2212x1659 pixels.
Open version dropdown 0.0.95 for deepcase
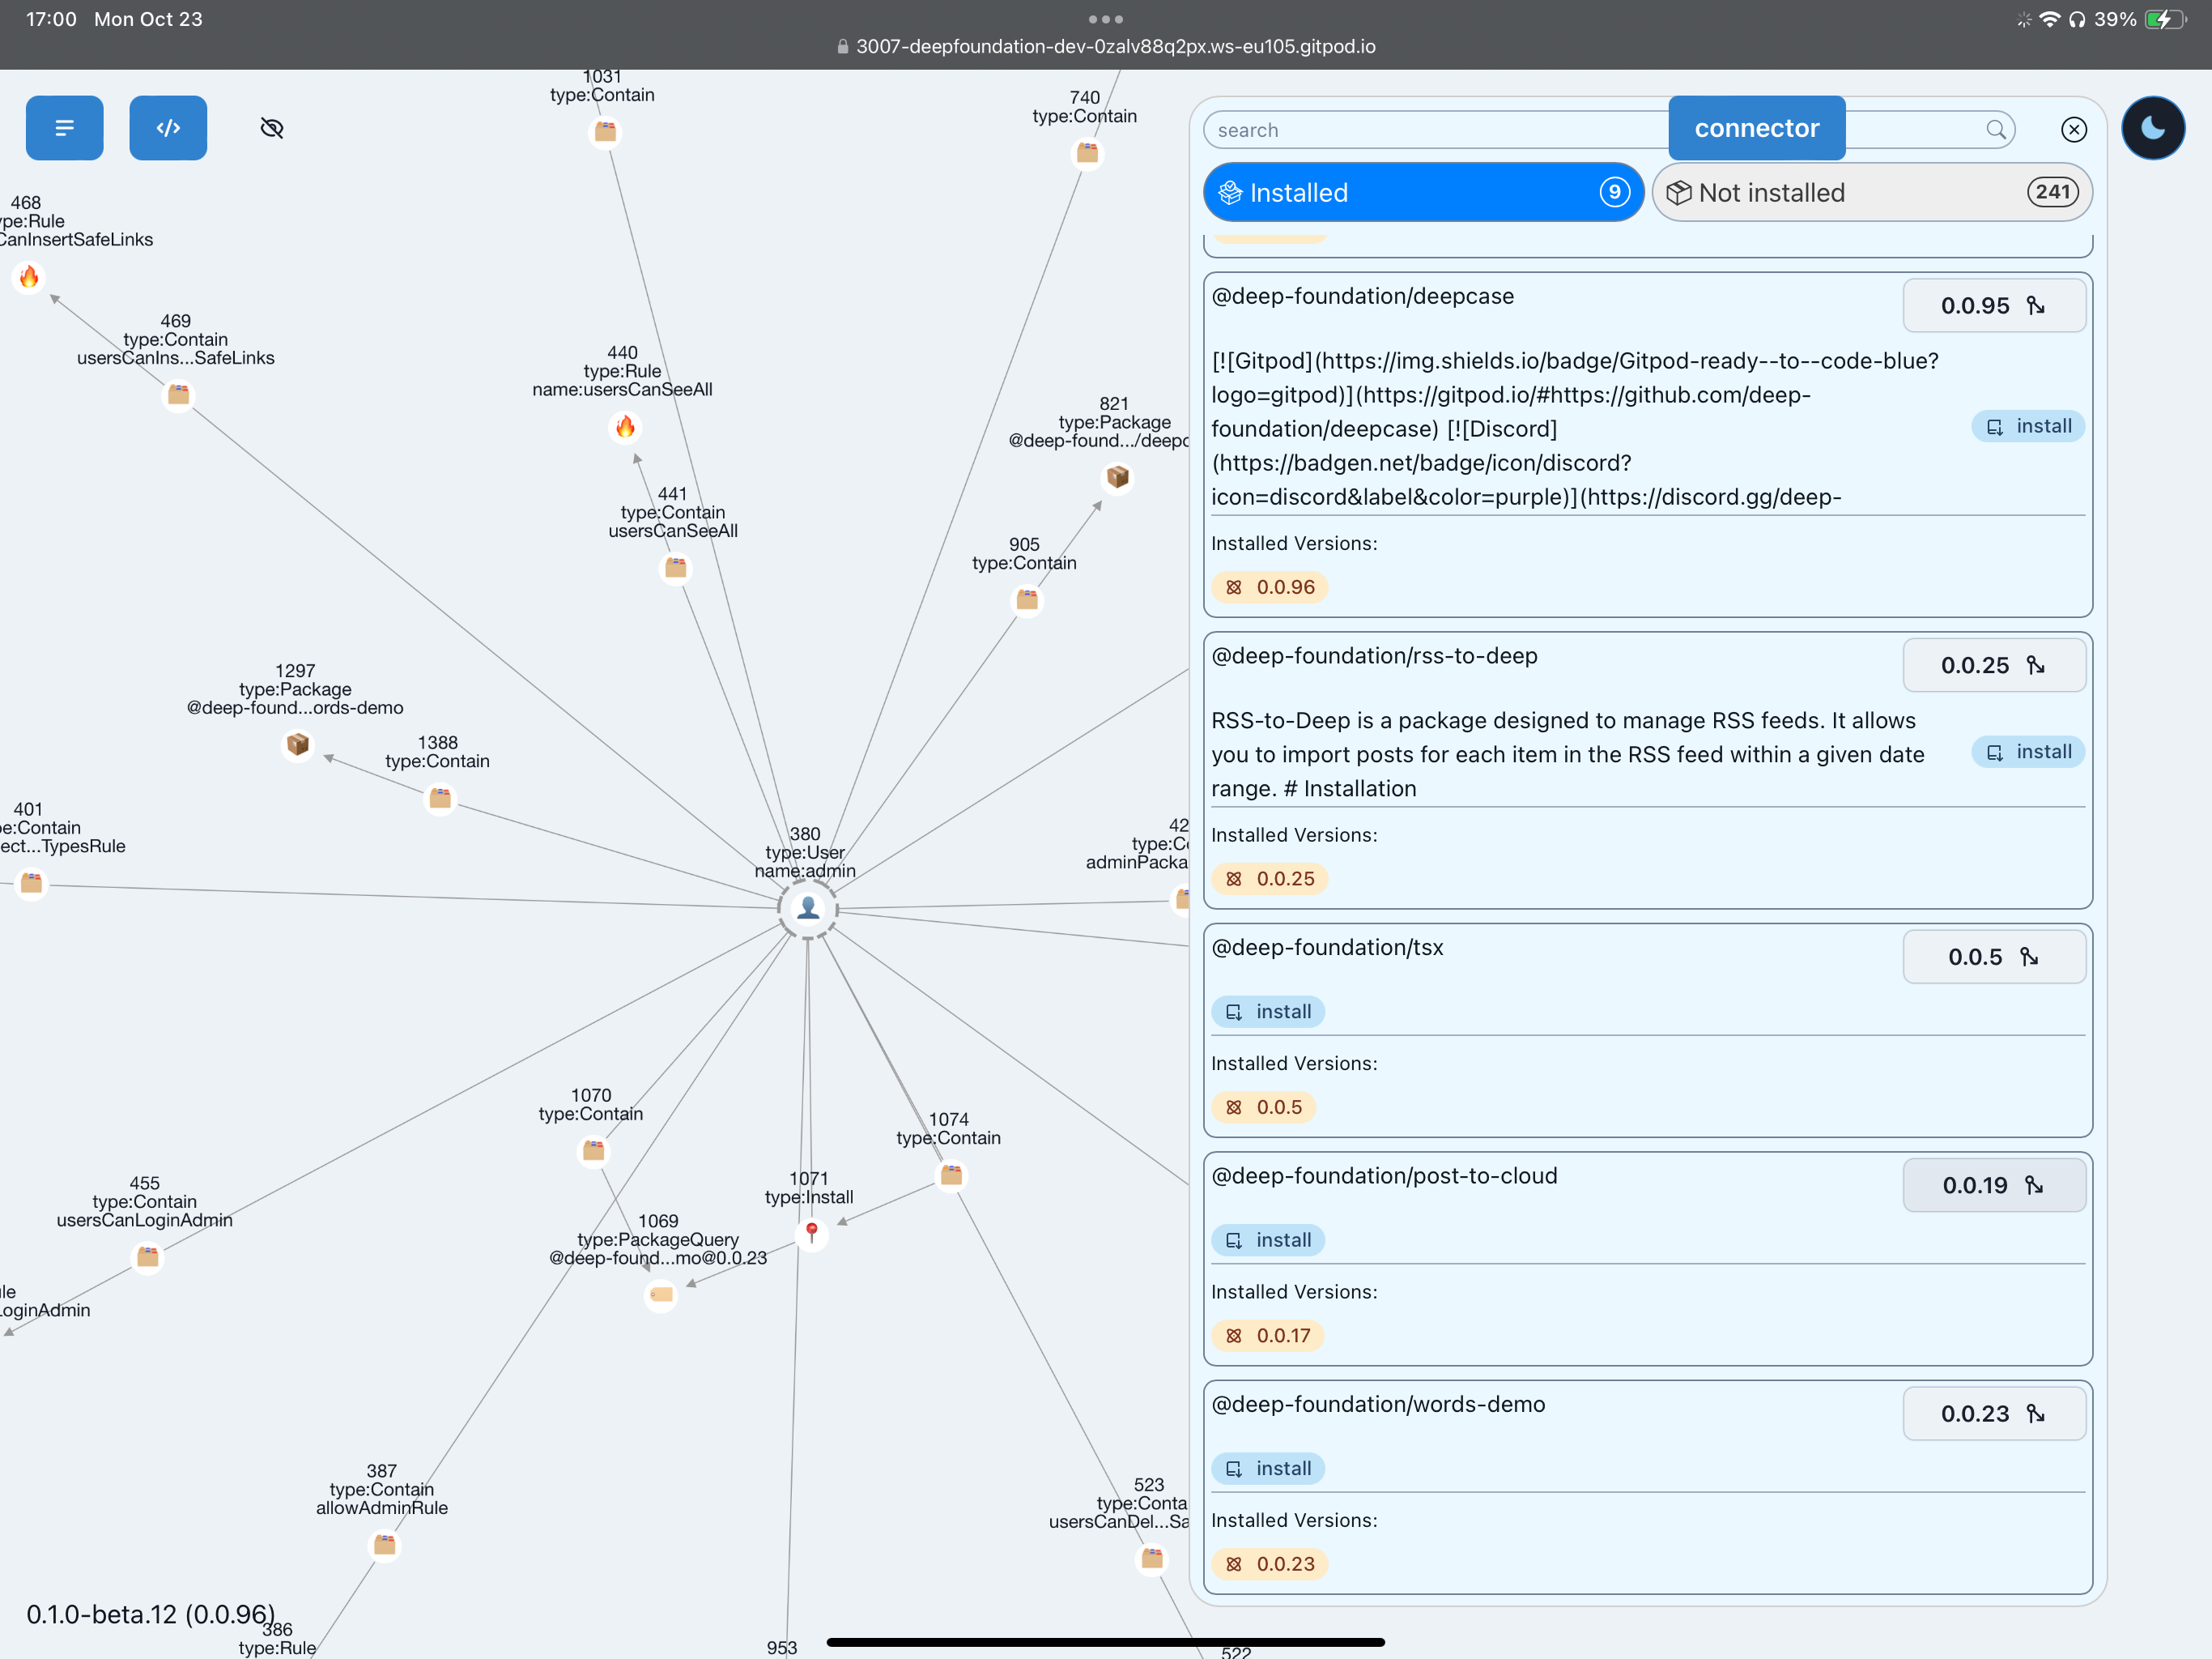pos(1993,306)
